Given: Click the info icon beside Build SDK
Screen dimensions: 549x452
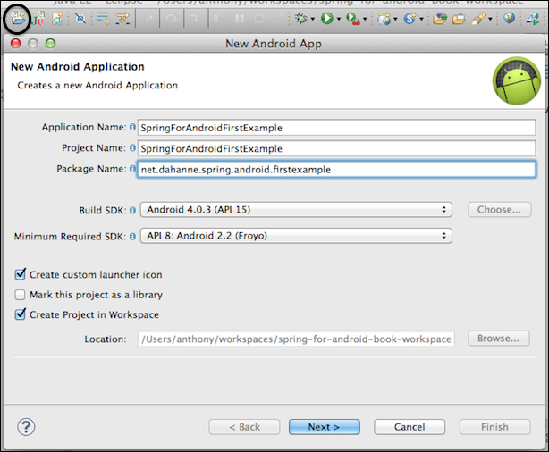Looking at the screenshot, I should (x=132, y=210).
